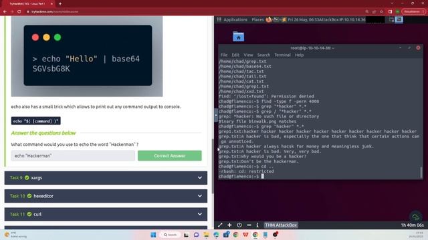Click Windows taskbar Search box
The image size is (428, 240).
coord(170,235)
